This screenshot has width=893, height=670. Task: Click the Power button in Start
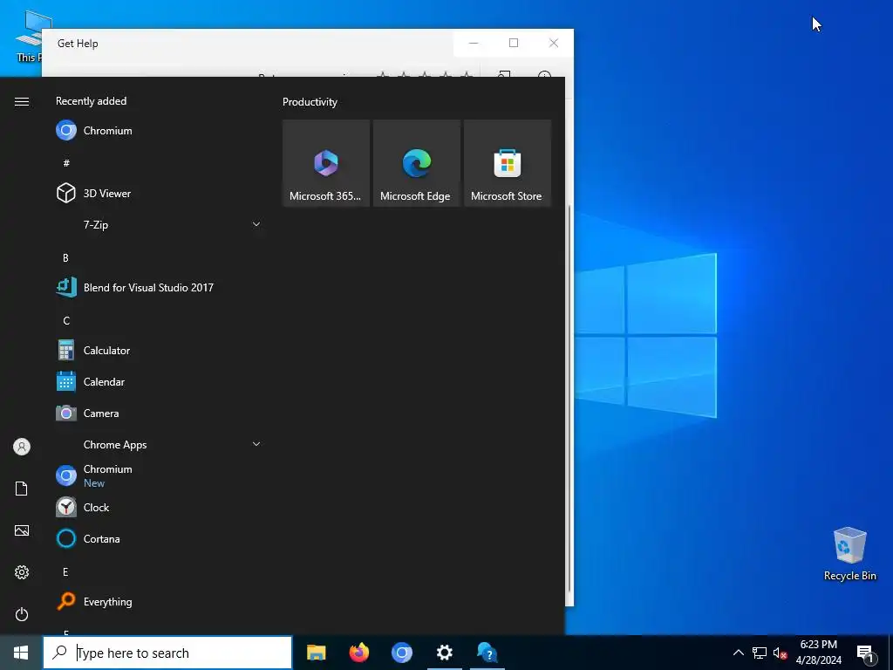click(x=22, y=614)
